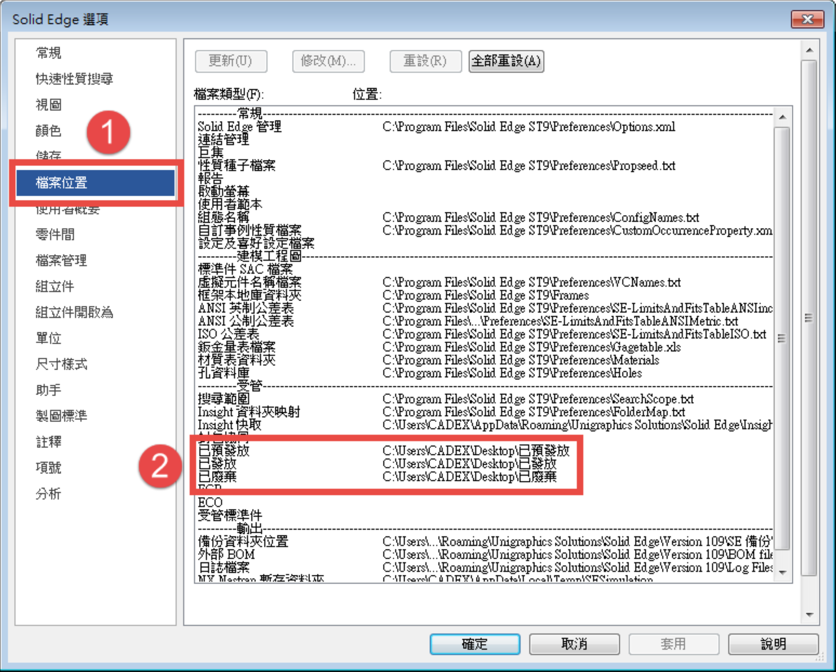Select the 日誌檔案 row
836x672 pixels.
485,567
